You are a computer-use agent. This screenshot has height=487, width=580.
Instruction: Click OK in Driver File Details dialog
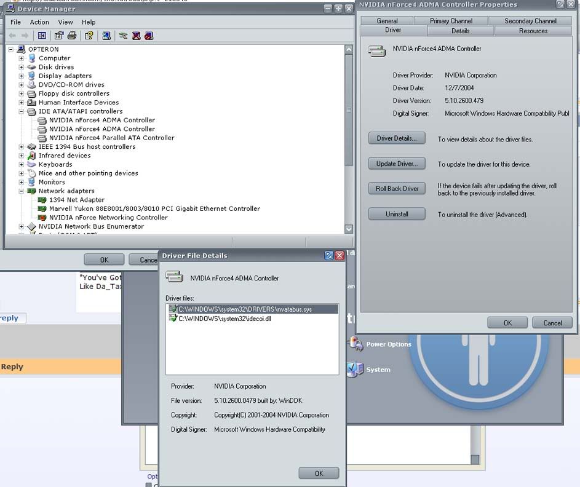pyautogui.click(x=319, y=473)
